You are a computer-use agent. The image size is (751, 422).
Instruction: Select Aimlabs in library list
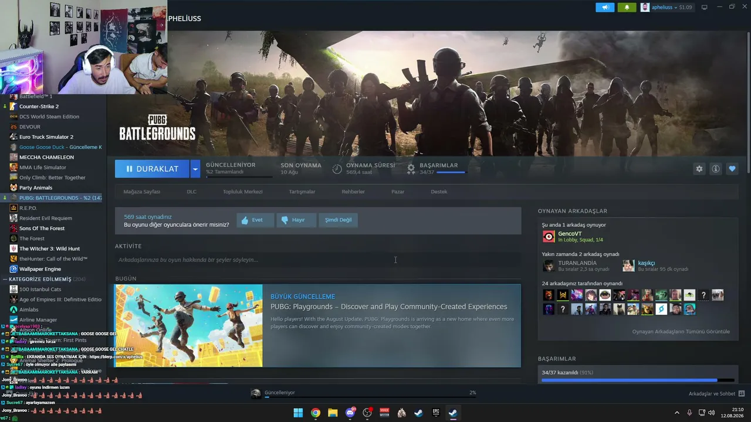(x=29, y=309)
